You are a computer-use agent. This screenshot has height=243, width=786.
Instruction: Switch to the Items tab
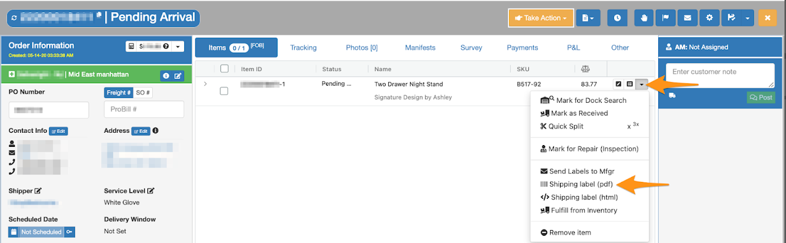point(236,47)
